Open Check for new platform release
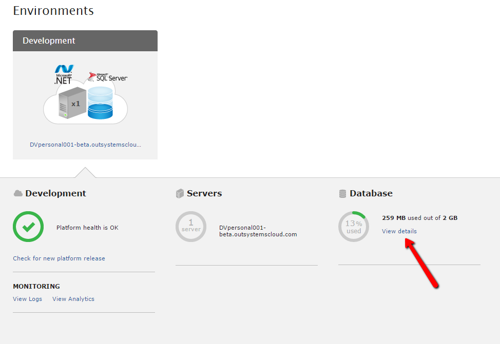This screenshot has height=344, width=500. pos(59,258)
